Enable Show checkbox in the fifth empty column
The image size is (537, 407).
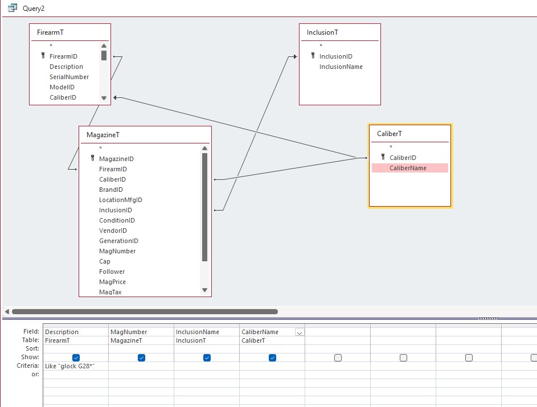click(338, 357)
